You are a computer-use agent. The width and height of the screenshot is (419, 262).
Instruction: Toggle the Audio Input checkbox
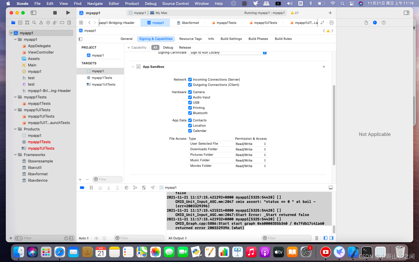[x=190, y=97]
